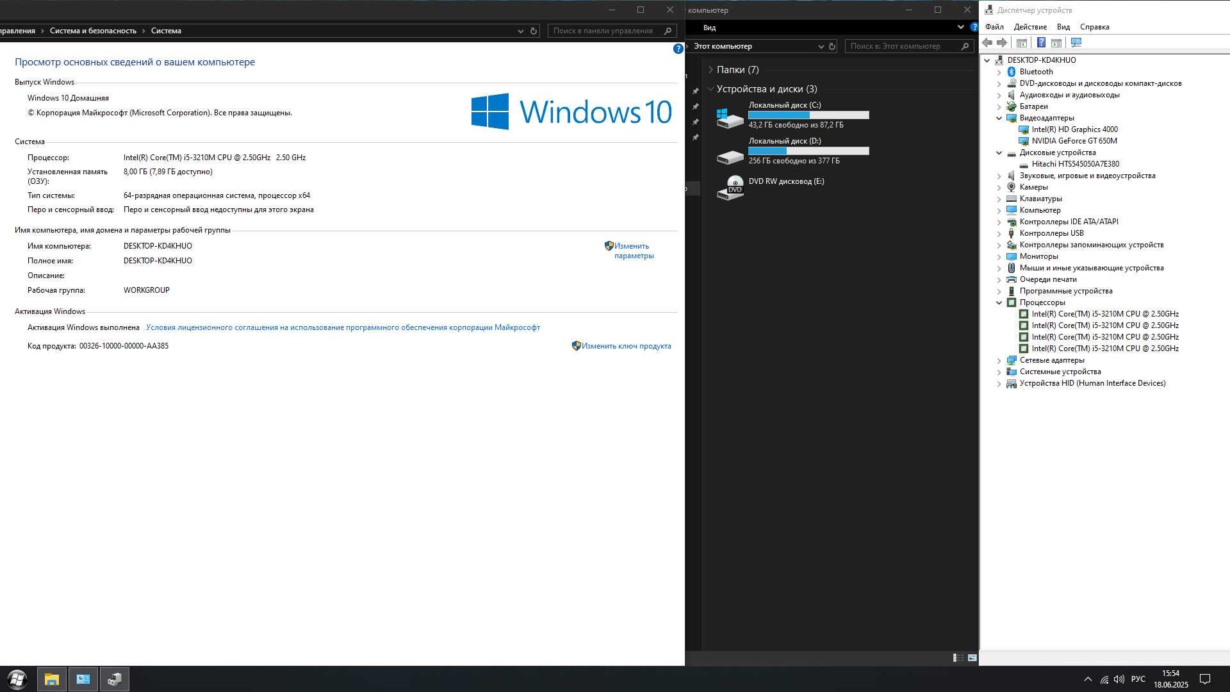The image size is (1230, 692).
Task: Expand the Bluetooth node
Action: point(999,72)
